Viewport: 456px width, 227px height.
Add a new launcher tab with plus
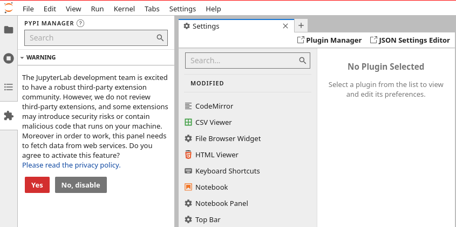[301, 25]
